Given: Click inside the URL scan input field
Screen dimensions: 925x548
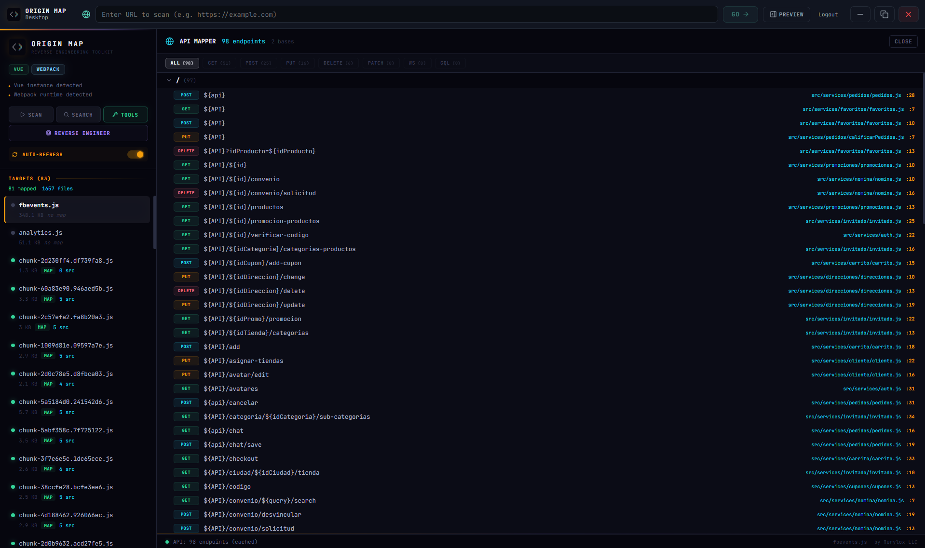Looking at the screenshot, I should point(386,14).
